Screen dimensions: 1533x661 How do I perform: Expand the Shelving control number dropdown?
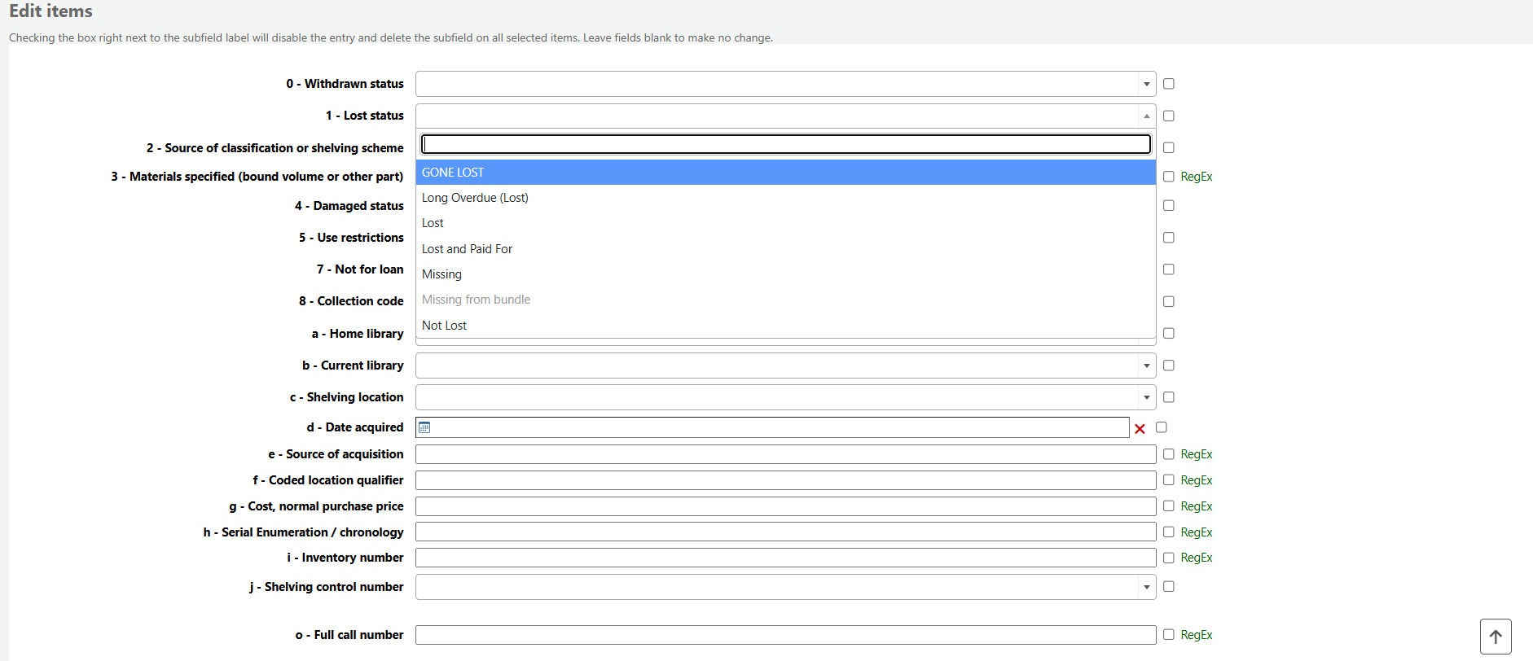click(1146, 587)
